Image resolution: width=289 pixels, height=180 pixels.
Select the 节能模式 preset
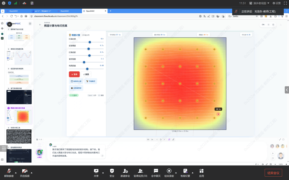[x=91, y=81]
